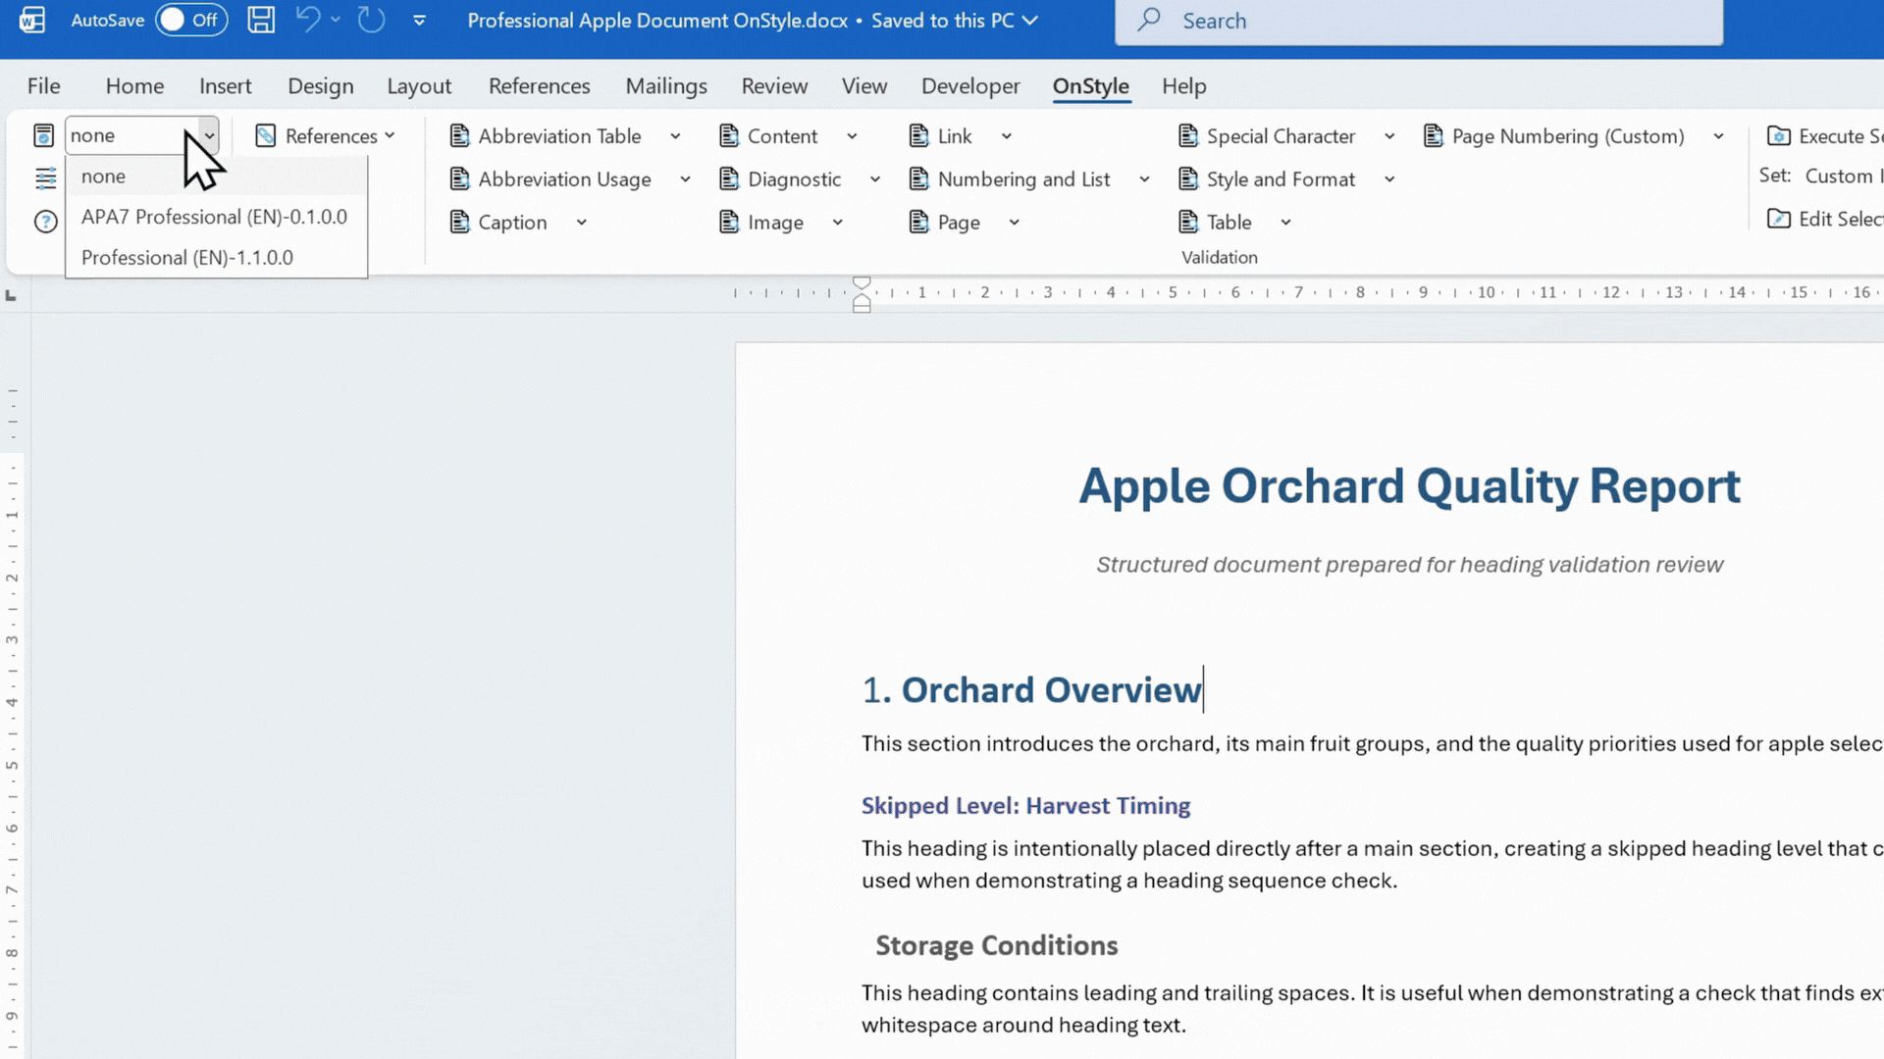Click the Skipped Level: Harvest Timing heading
This screenshot has width=1884, height=1059.
1025,806
